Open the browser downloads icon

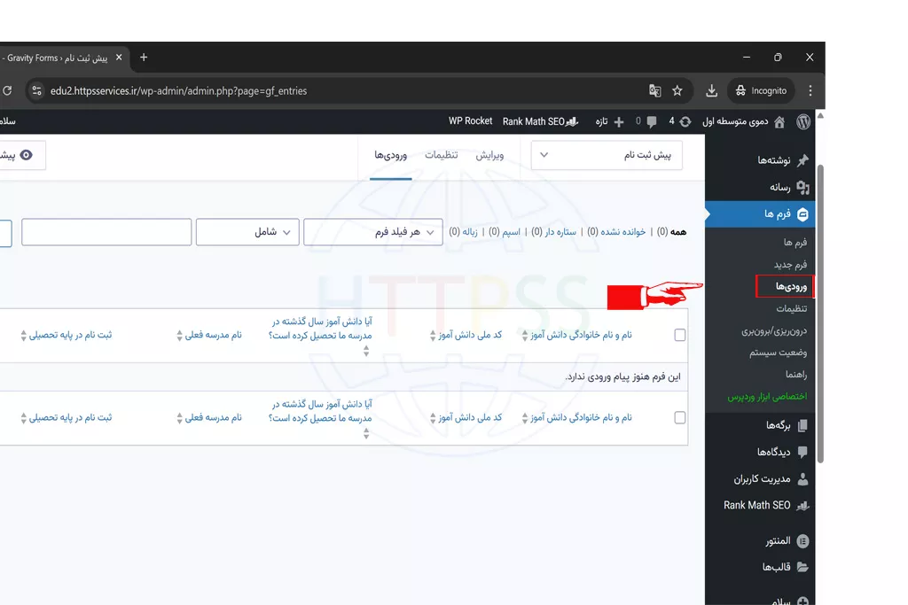711,90
